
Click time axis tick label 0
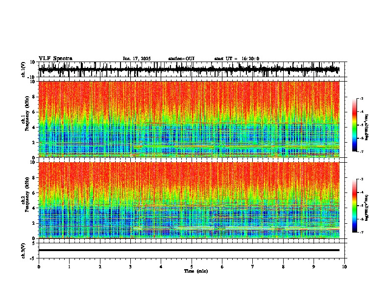(x=39, y=267)
